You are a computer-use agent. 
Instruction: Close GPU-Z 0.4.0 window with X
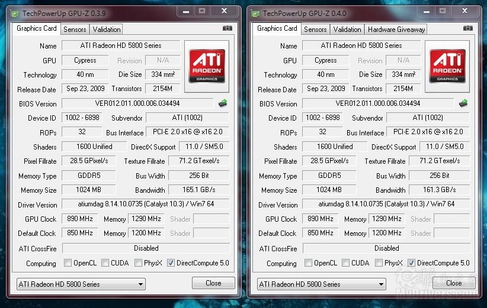[x=464, y=11]
